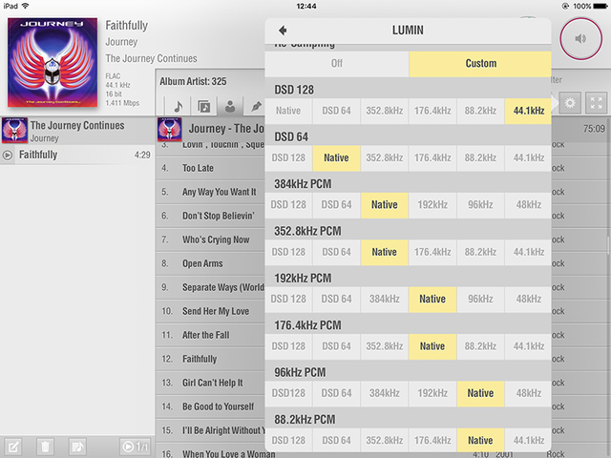Select Native for DSD 64
This screenshot has height=458, width=611.
pyautogui.click(x=336, y=158)
